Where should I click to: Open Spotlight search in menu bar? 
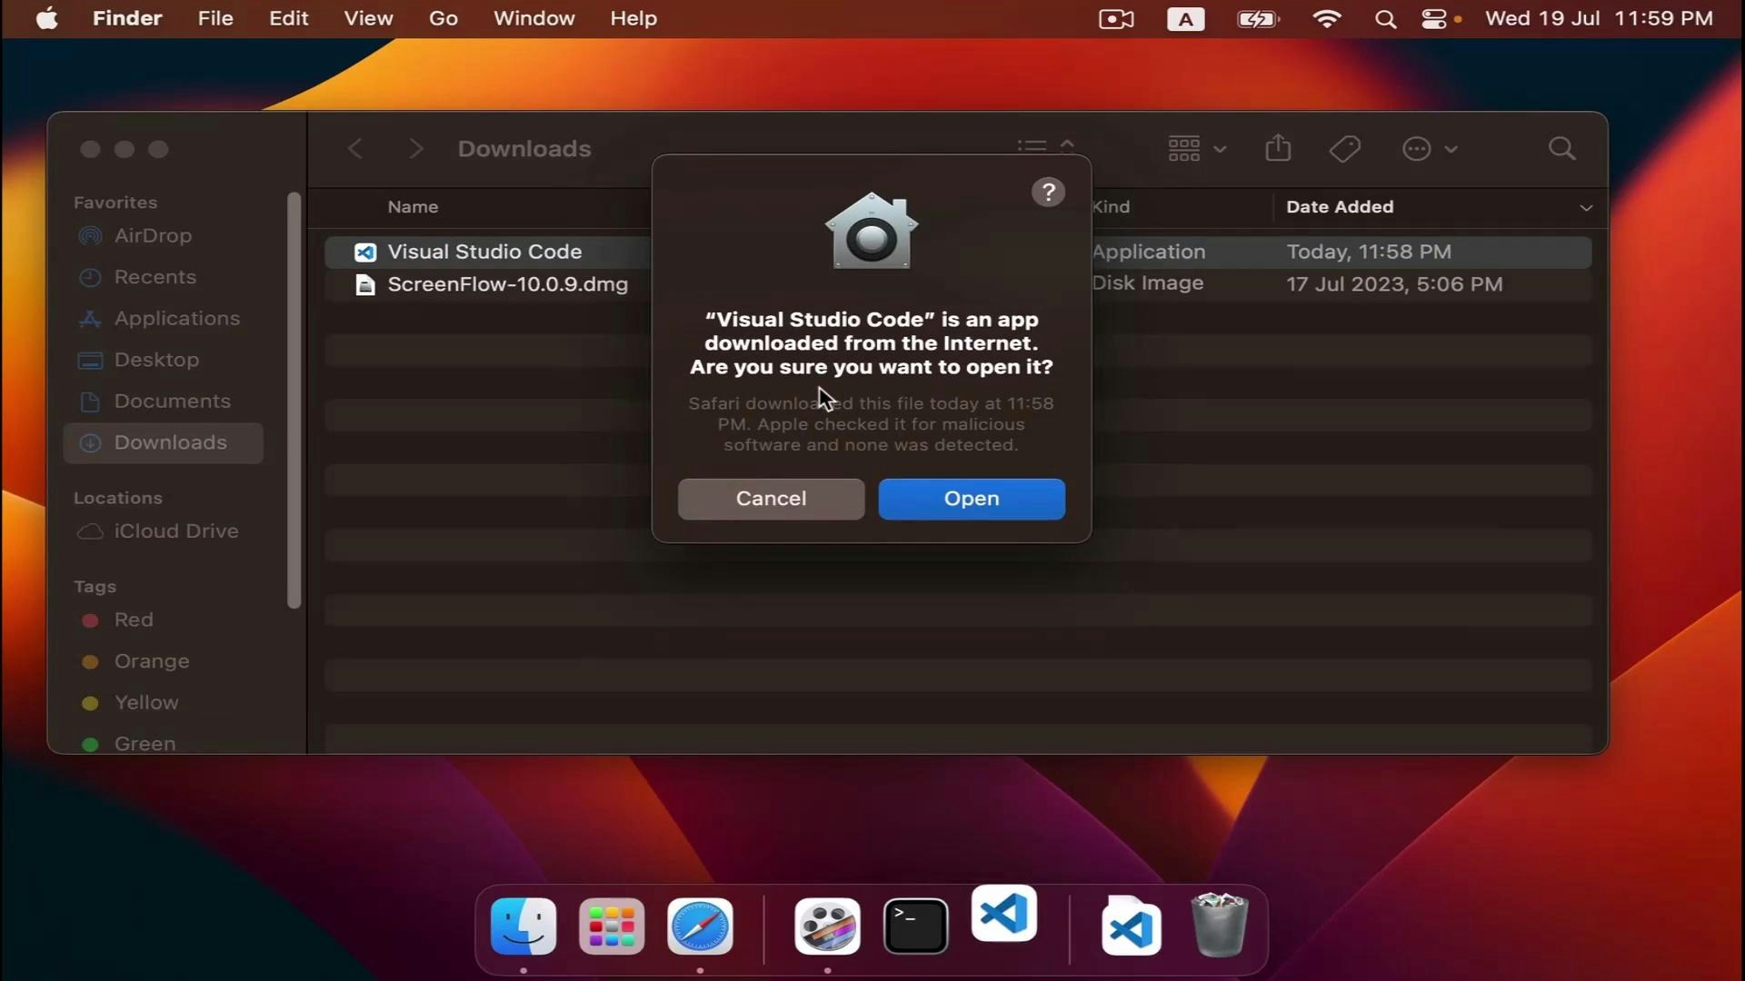click(1385, 19)
